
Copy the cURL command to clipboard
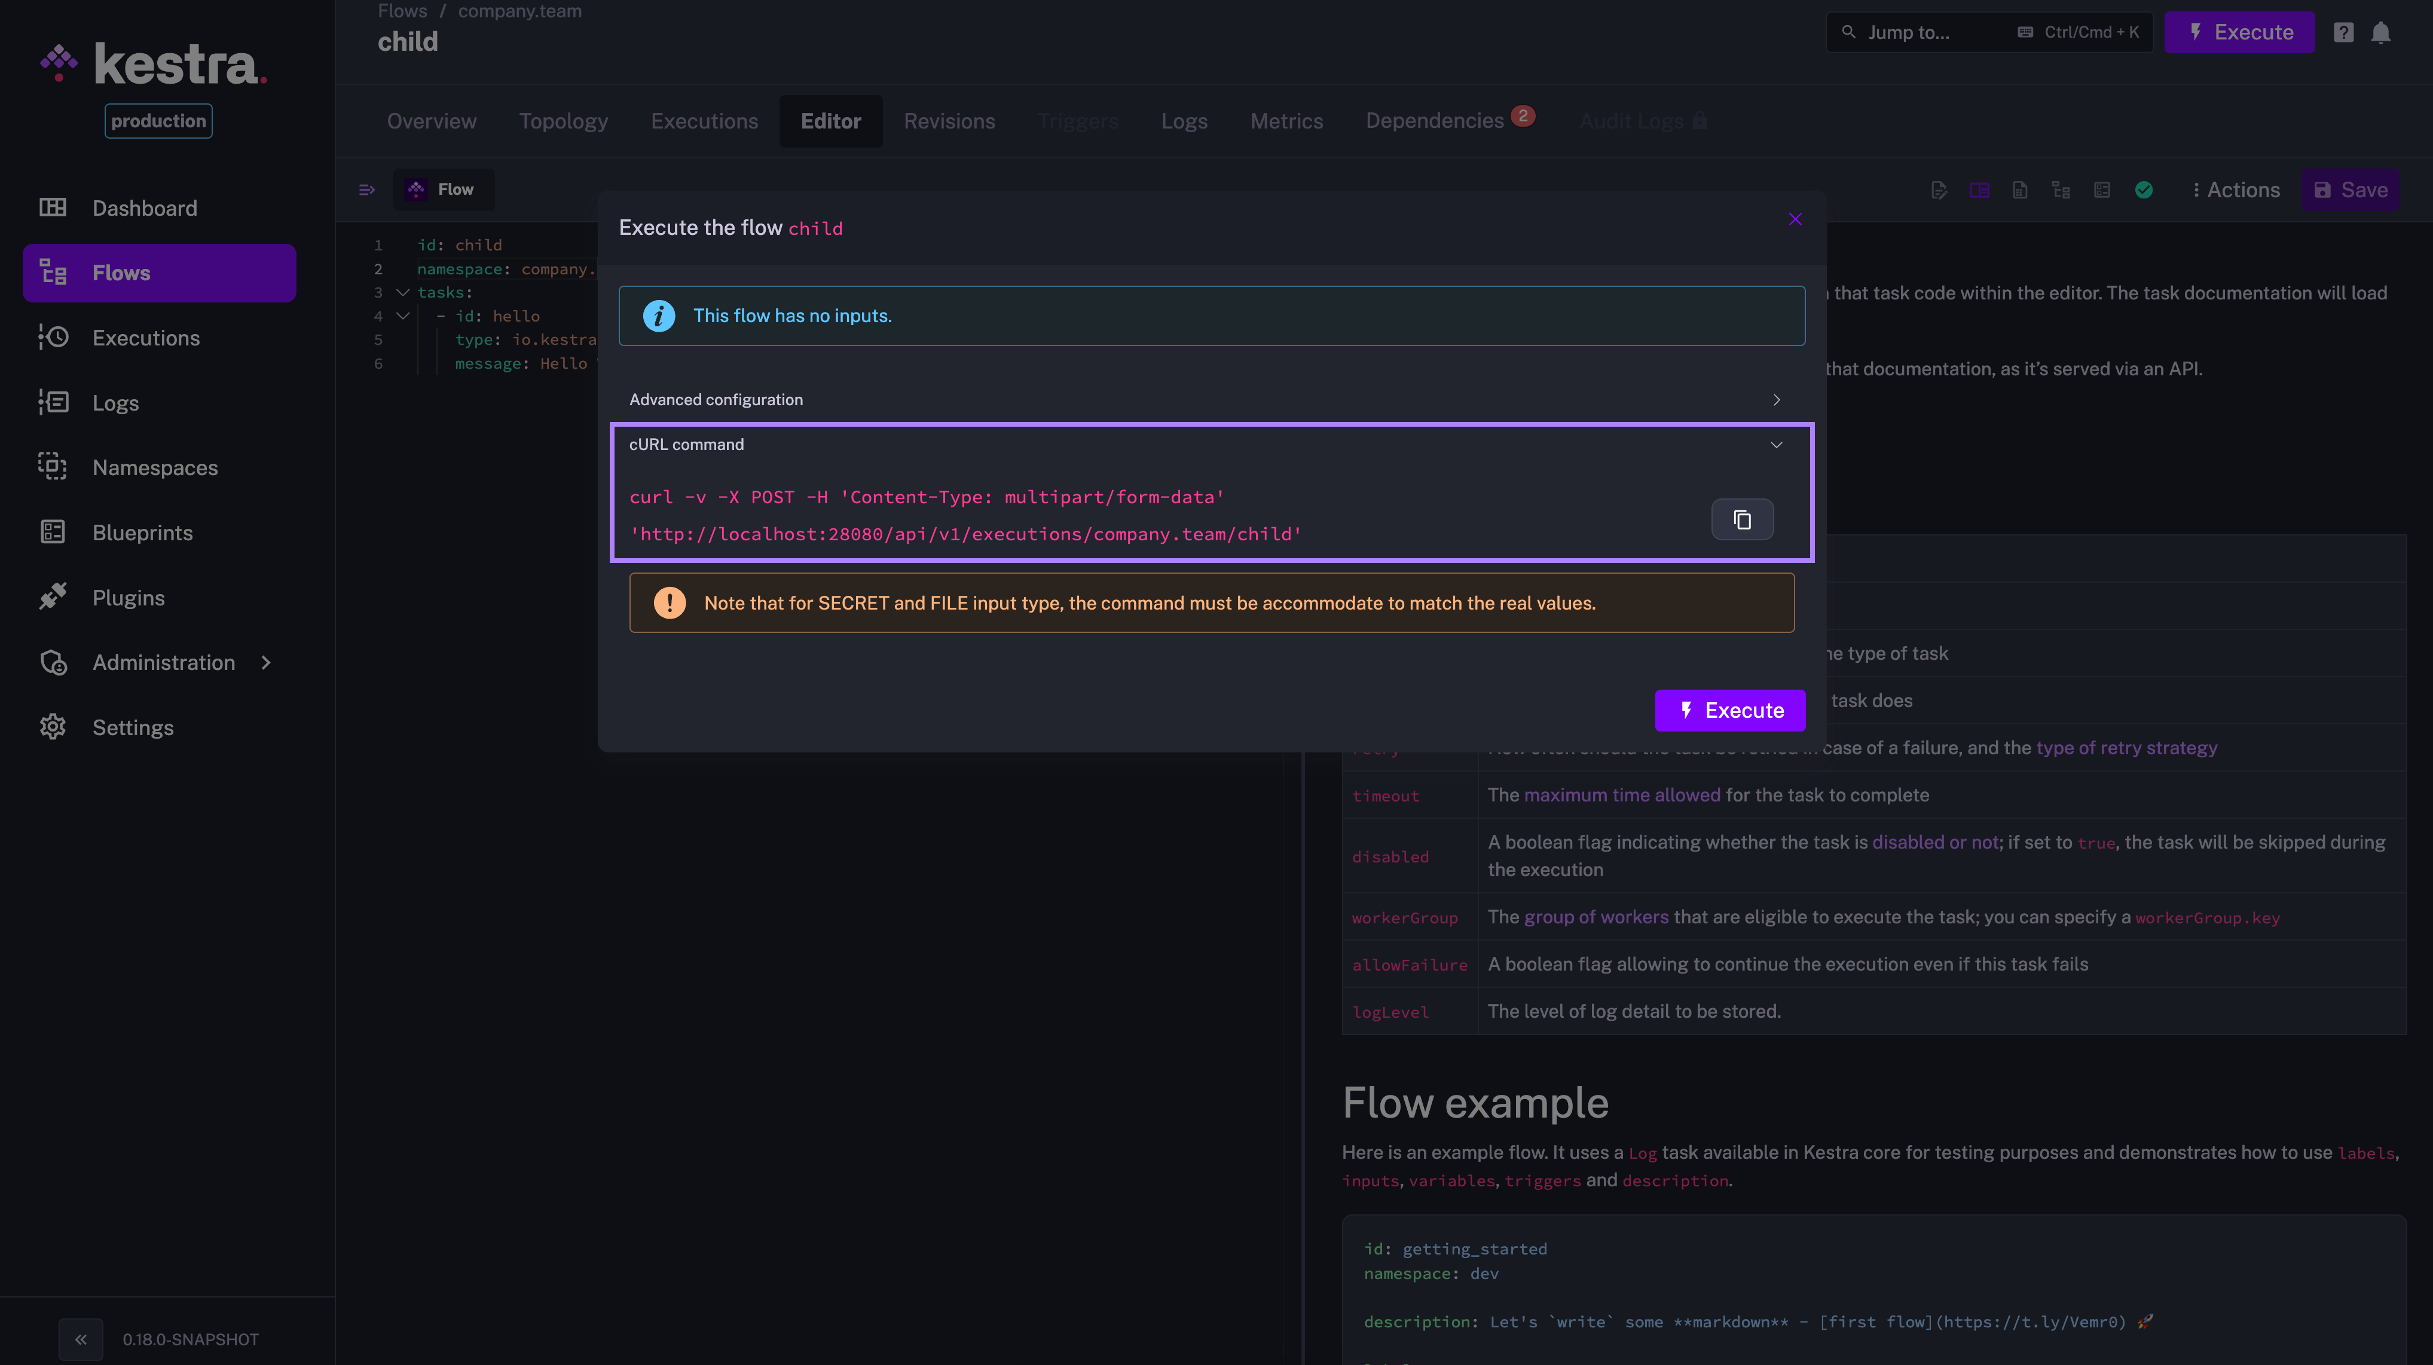[1741, 519]
